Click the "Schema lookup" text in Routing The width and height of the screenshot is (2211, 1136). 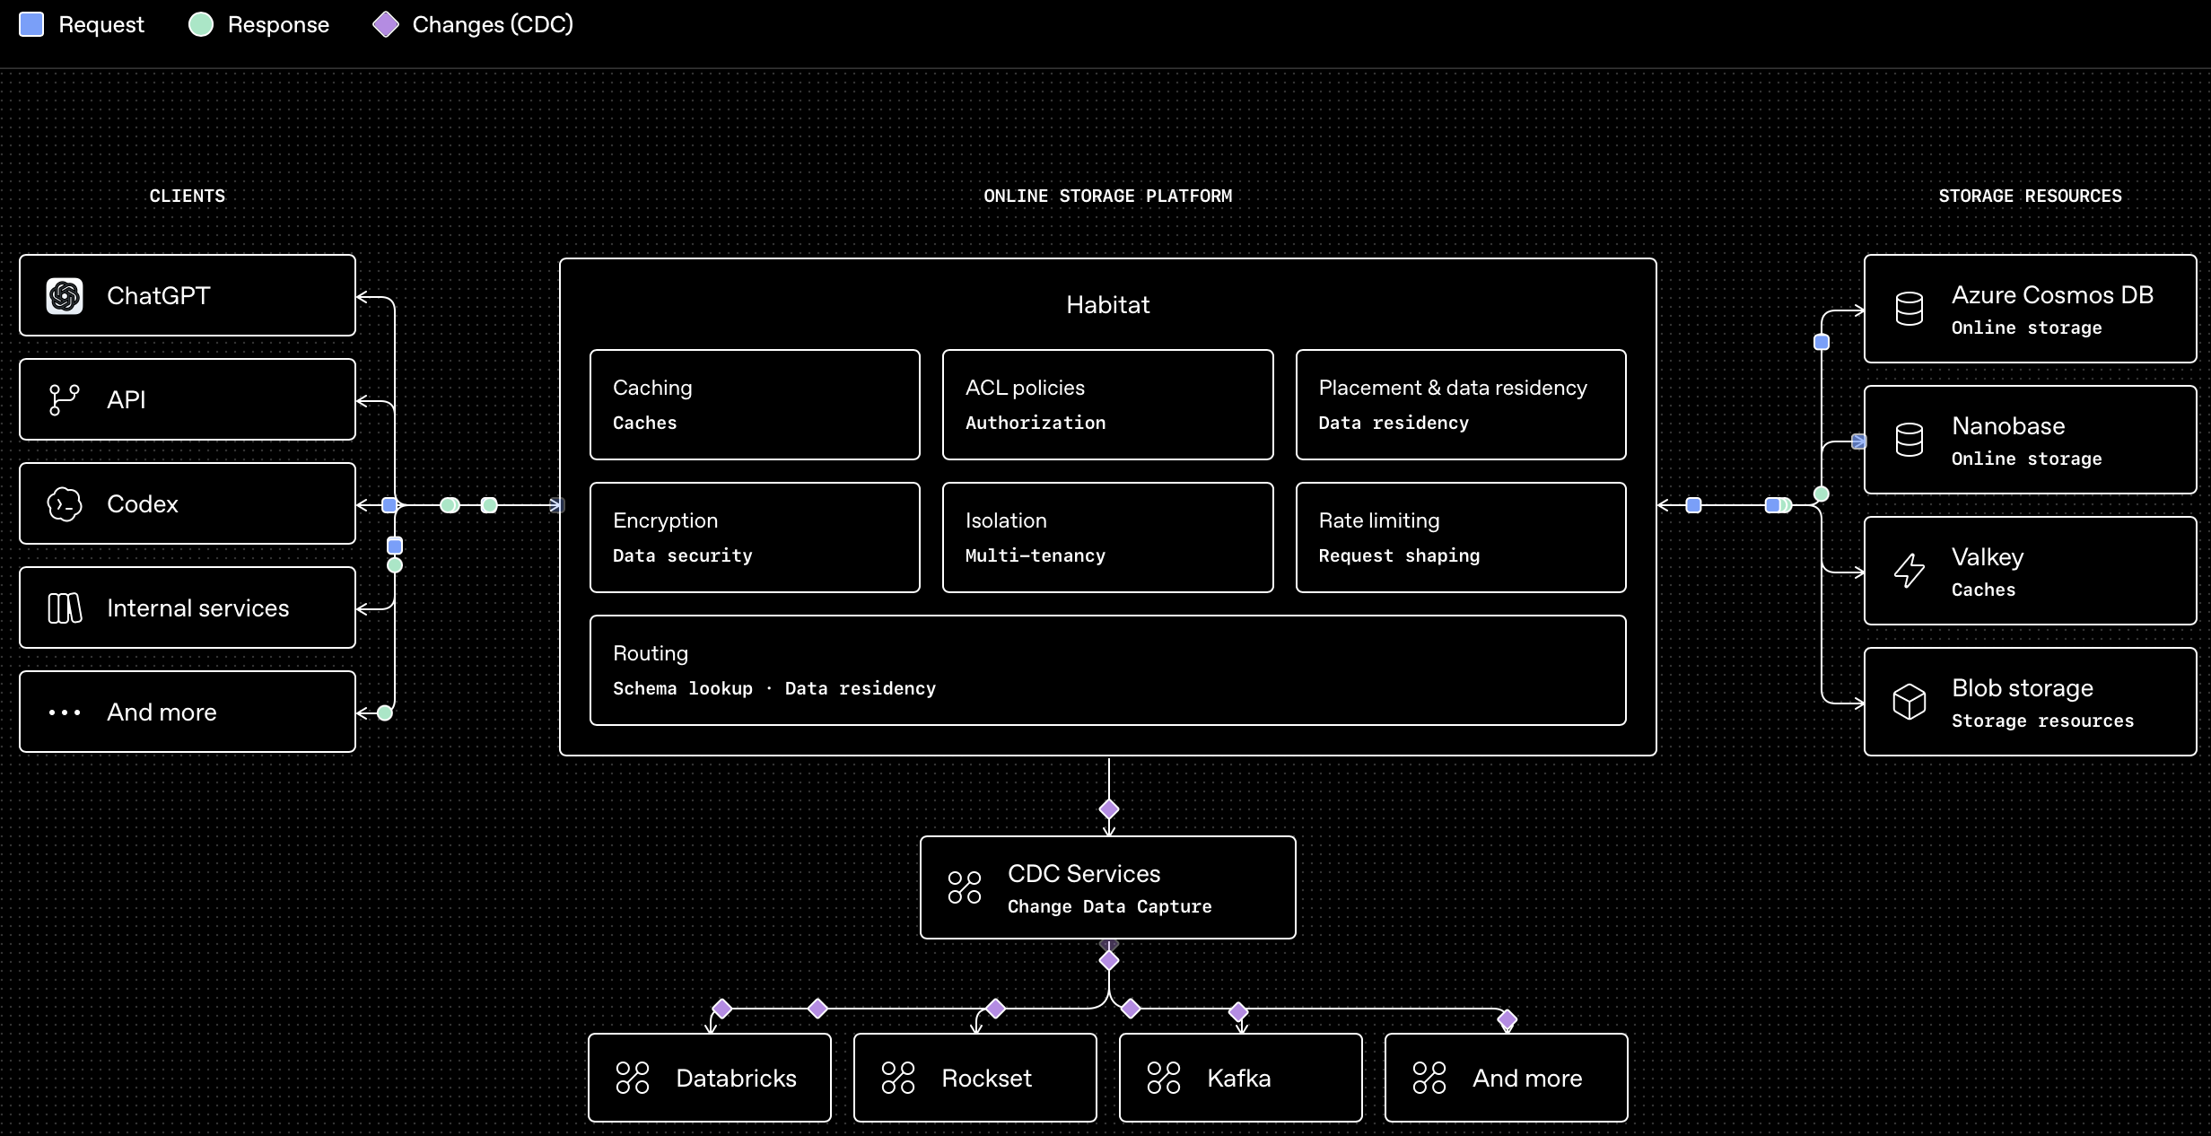coord(683,688)
